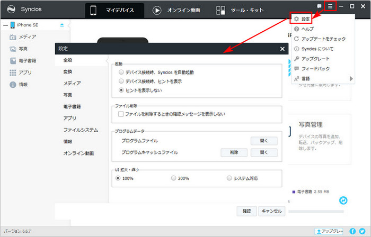Select デバイス接続時、Syncios を自動起動 radio button
This screenshot has width=371, height=237.
click(121, 72)
